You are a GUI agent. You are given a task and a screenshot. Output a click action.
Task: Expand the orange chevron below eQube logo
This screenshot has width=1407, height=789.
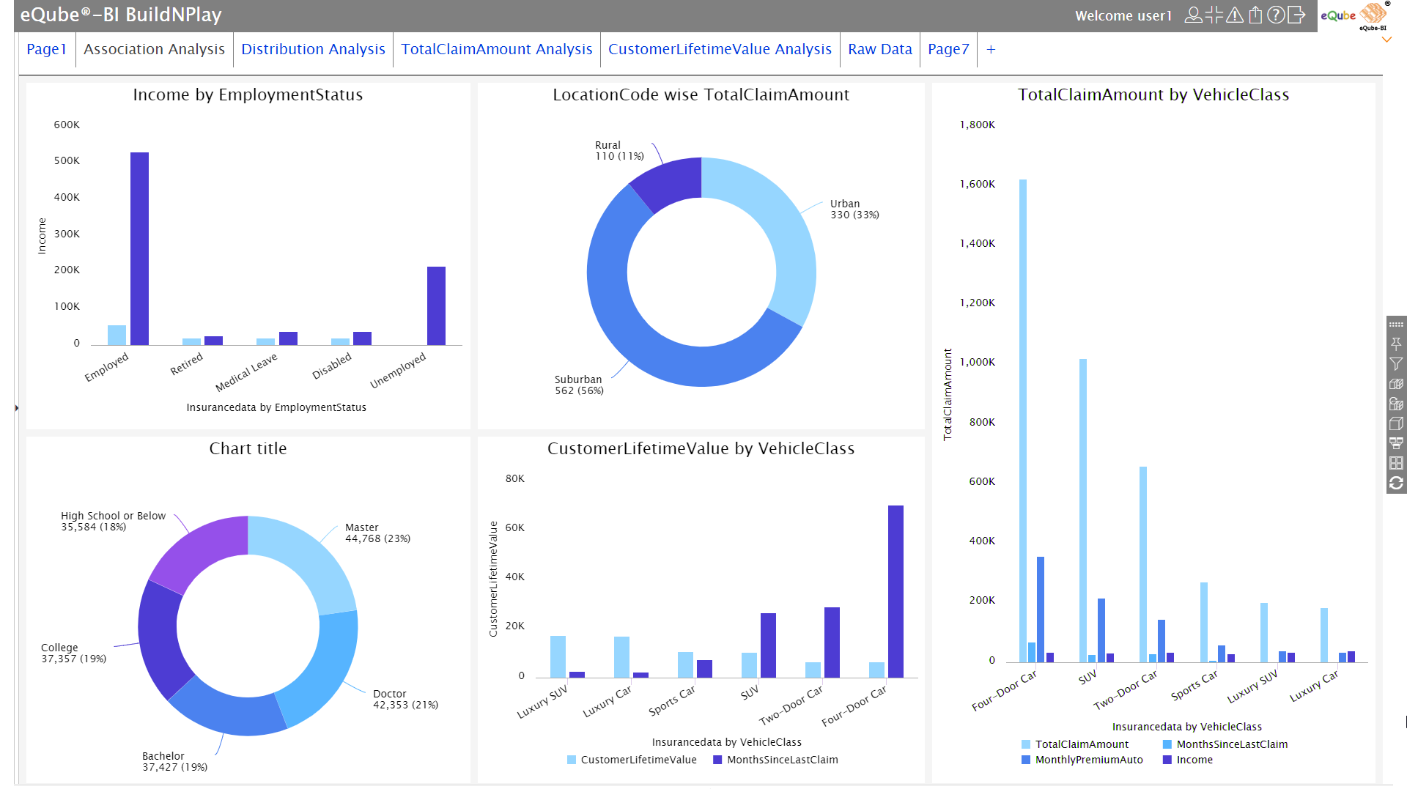(1386, 40)
